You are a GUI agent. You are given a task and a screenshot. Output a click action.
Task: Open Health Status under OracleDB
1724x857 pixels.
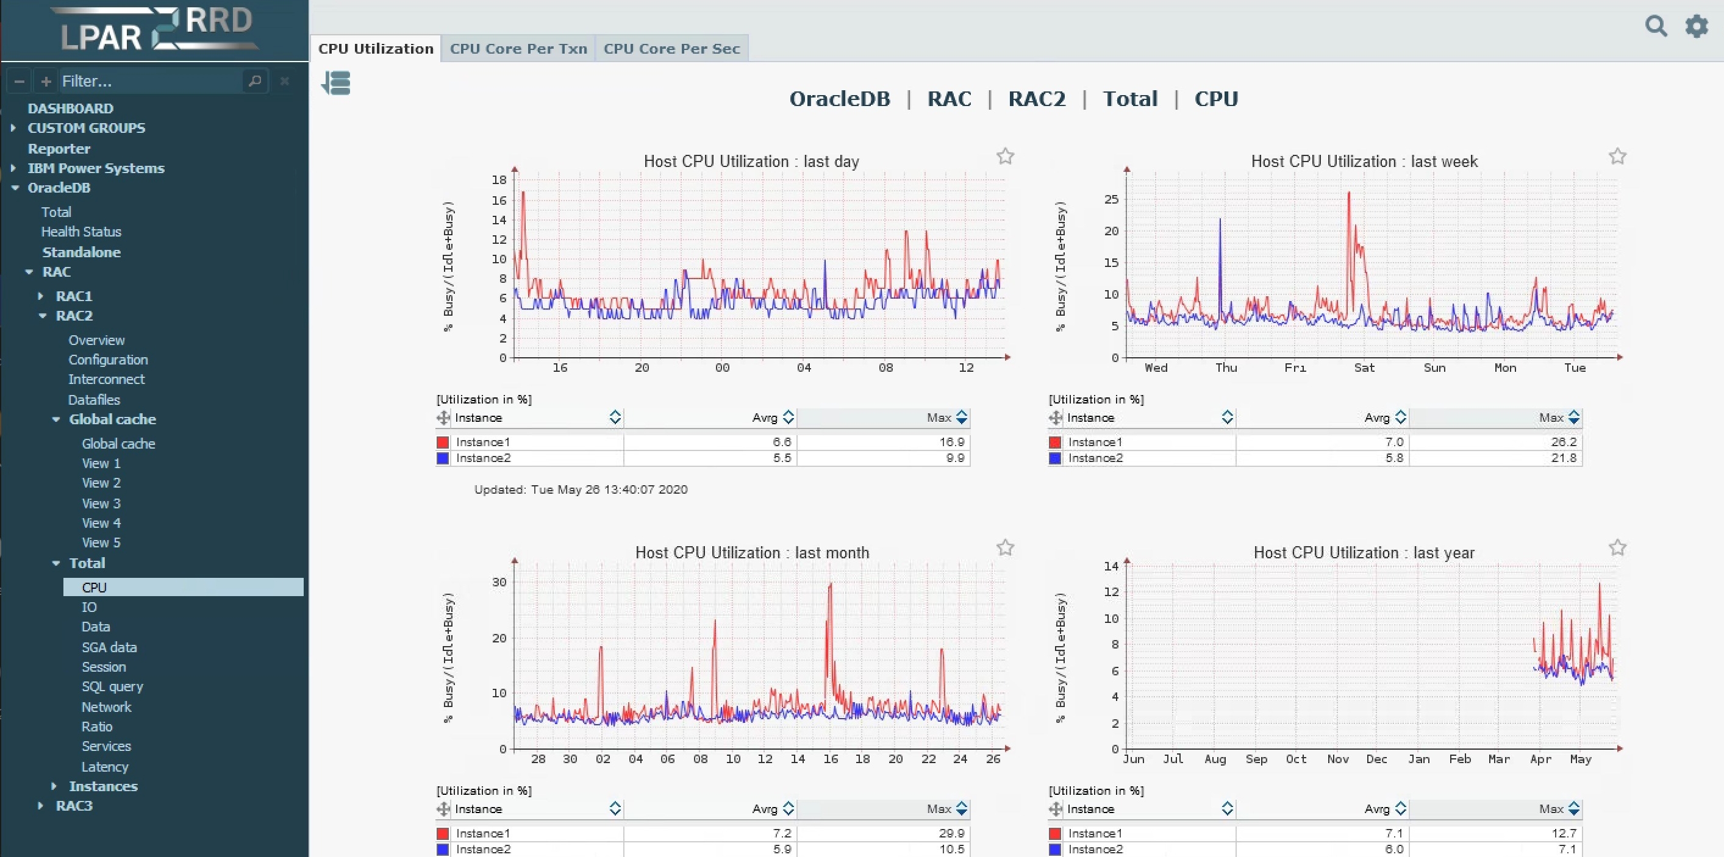(x=81, y=232)
